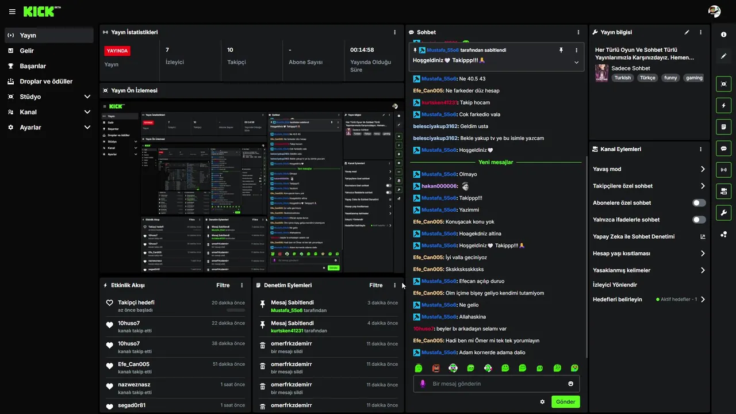The width and height of the screenshot is (736, 414).
Task: Open Yayın bilgisi three-dot options
Action: pos(700,32)
